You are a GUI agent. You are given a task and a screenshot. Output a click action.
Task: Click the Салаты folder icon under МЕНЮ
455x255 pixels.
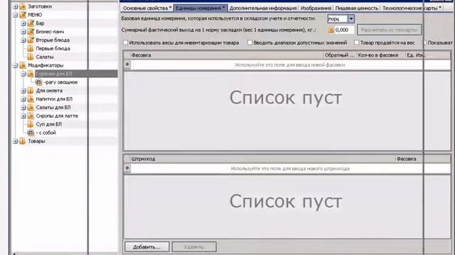(31, 57)
